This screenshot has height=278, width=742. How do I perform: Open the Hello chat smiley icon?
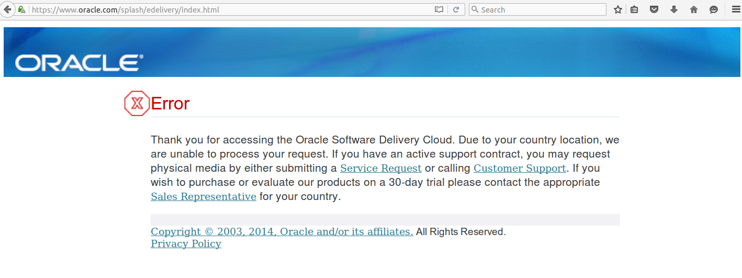(714, 9)
